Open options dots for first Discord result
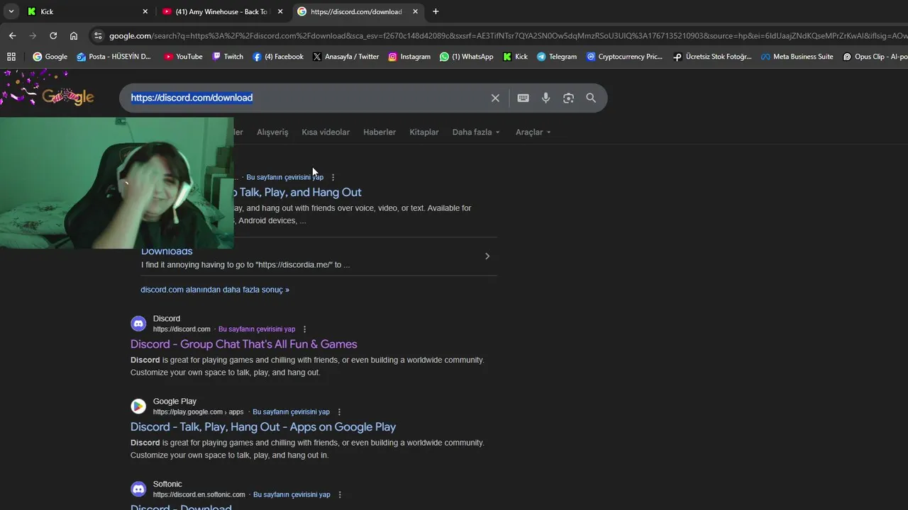 333,177
